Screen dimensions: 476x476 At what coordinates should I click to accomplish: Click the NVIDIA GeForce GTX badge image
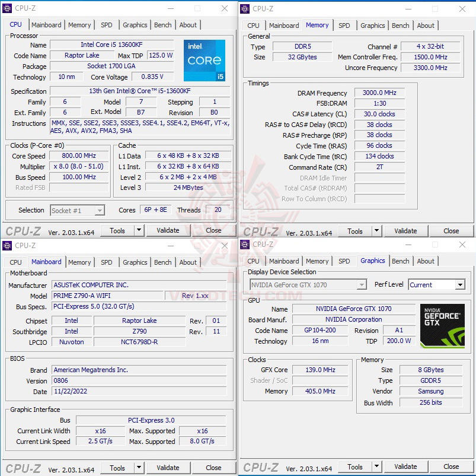(442, 325)
